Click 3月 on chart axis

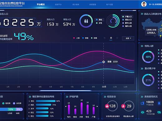tap(29, 87)
